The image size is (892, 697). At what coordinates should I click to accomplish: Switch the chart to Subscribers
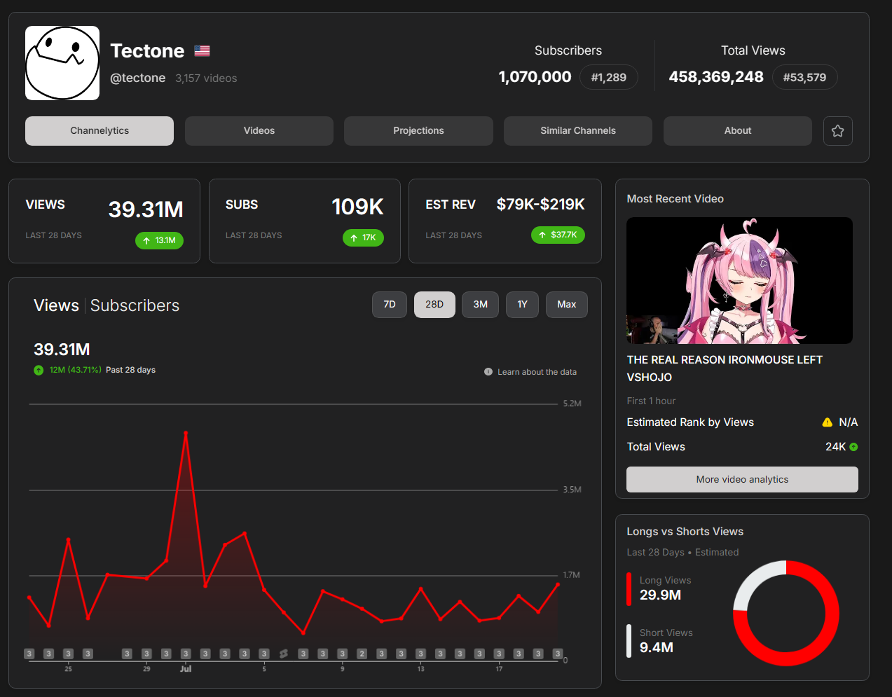[135, 305]
